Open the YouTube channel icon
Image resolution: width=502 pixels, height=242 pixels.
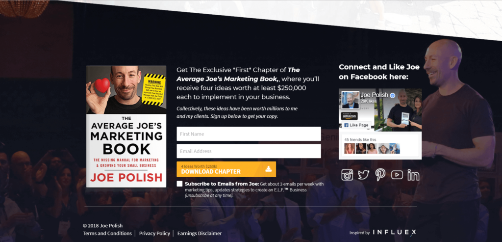397,175
